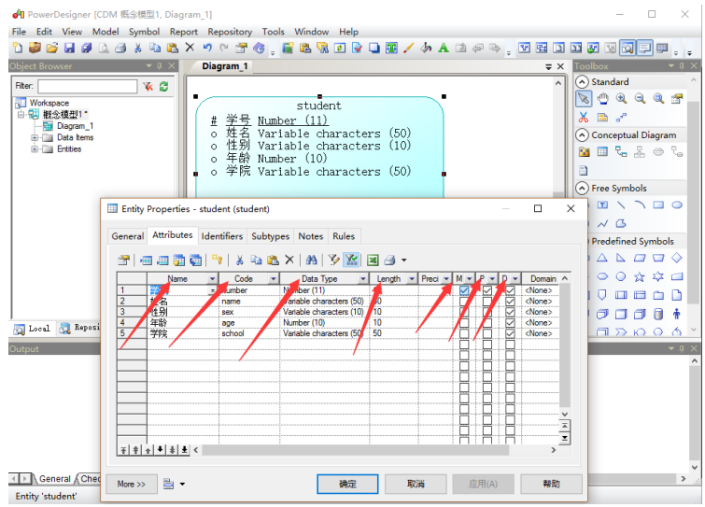Toggle the D checkbox in row 1
The width and height of the screenshot is (705, 507).
click(x=510, y=290)
